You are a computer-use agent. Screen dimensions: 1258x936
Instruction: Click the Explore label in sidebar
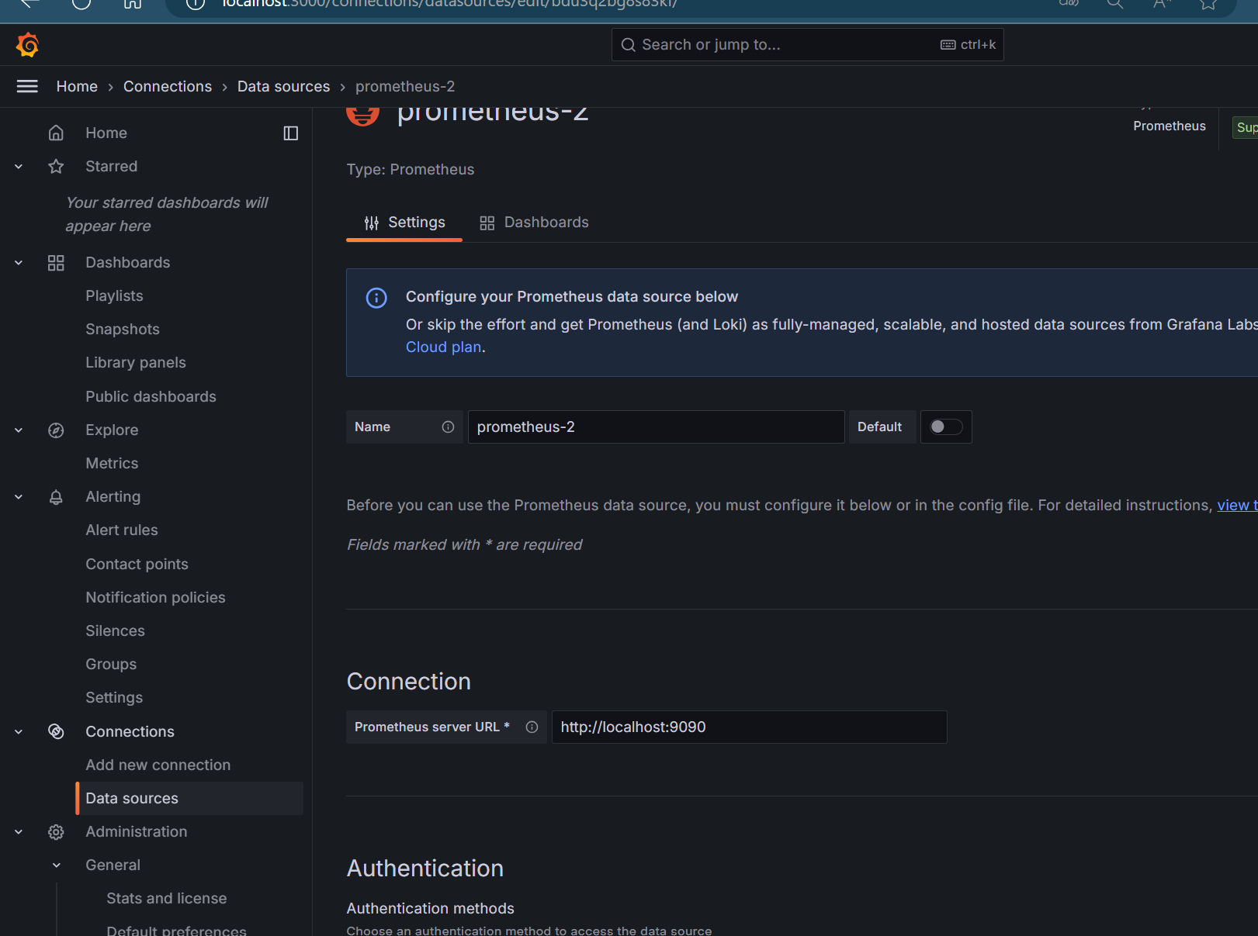coord(112,430)
